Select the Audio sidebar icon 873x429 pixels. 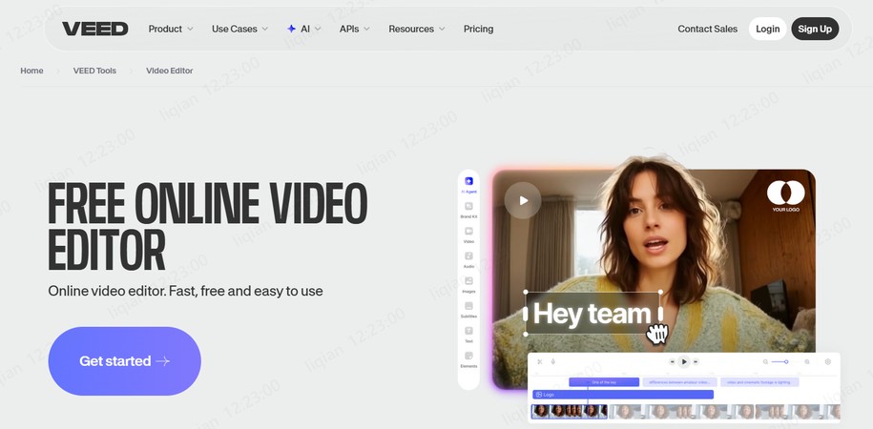click(468, 255)
